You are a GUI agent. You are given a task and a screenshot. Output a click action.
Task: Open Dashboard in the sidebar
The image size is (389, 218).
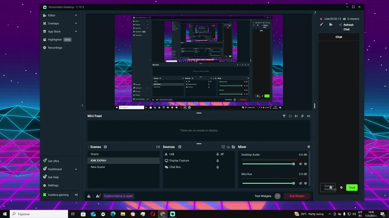coord(55,169)
